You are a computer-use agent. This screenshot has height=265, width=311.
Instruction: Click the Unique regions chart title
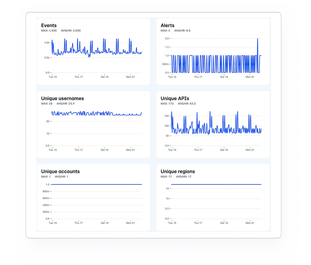click(178, 171)
